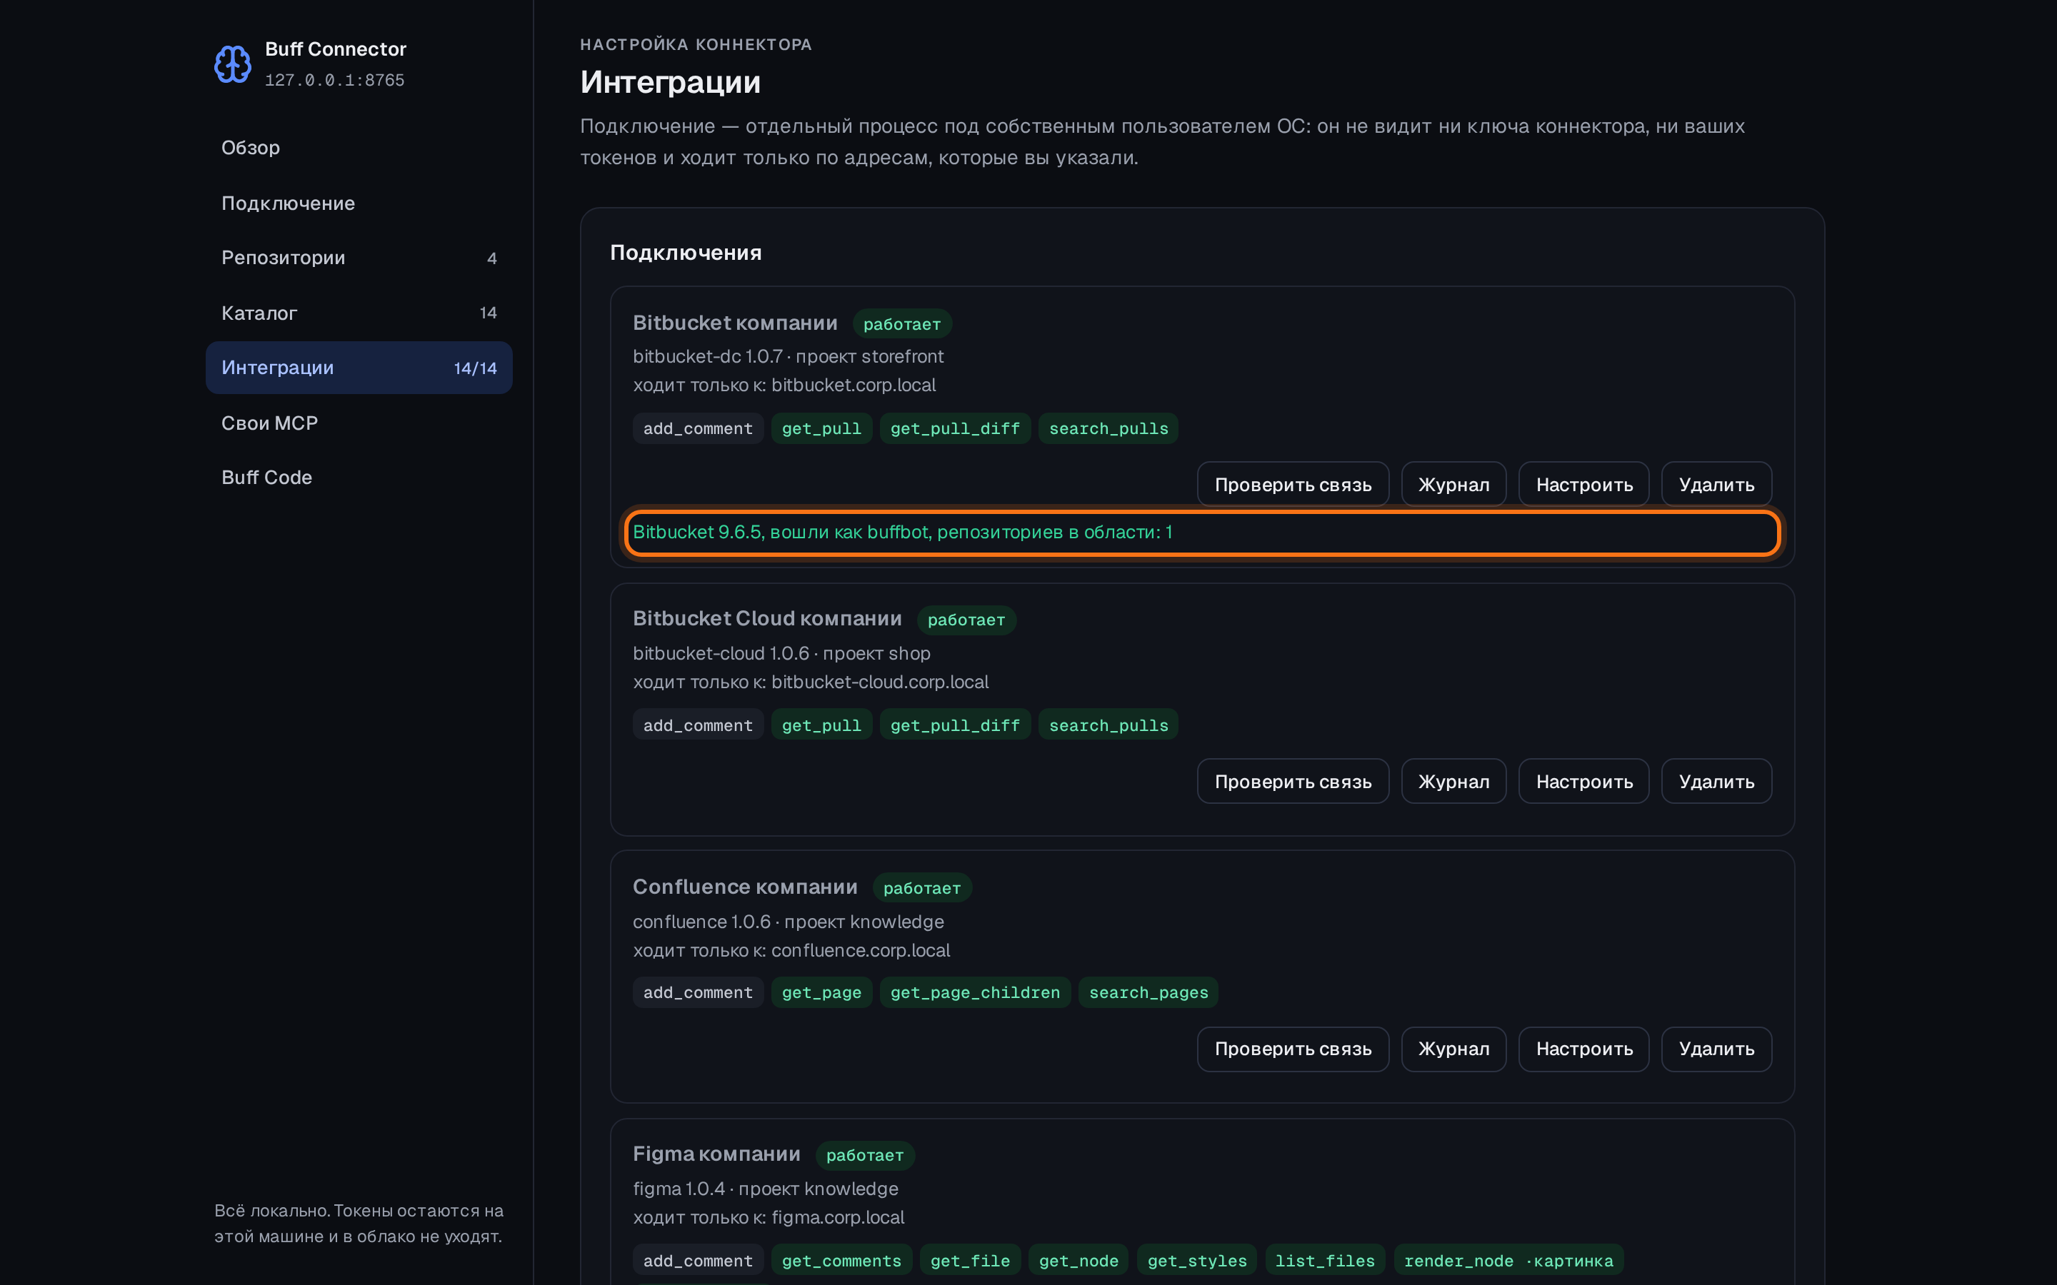Viewport: 2057px width, 1285px height.
Task: Click render_node картинка tag in Figma card
Action: pyautogui.click(x=1508, y=1260)
